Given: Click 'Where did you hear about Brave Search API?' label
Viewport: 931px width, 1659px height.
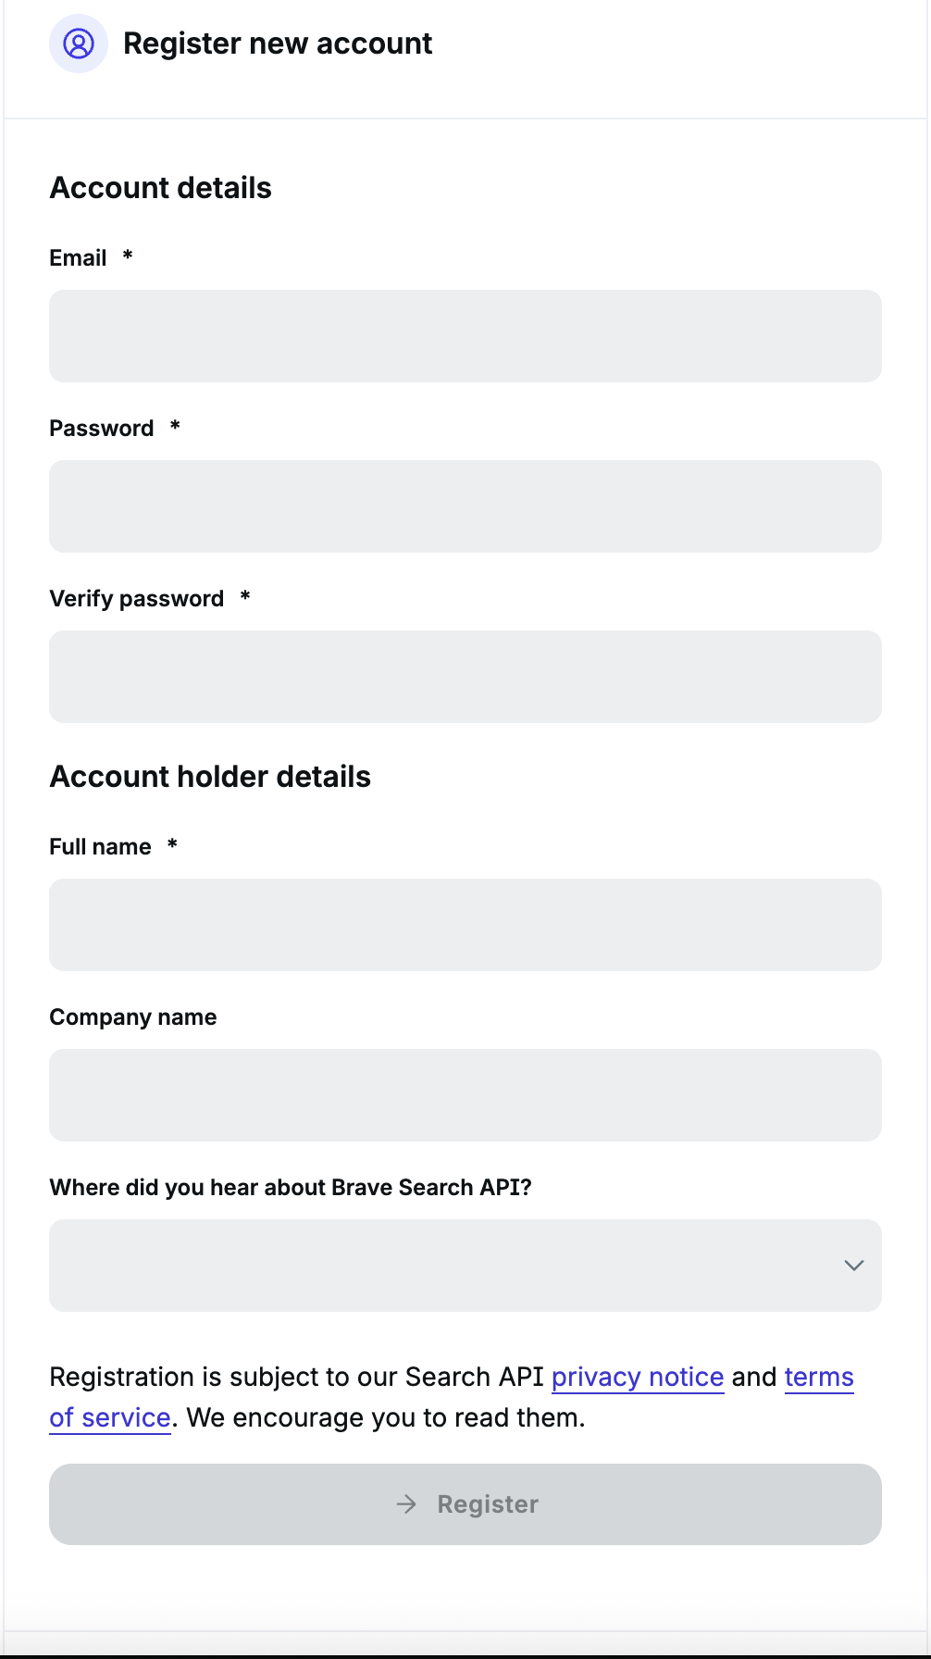Looking at the screenshot, I should [x=291, y=1188].
